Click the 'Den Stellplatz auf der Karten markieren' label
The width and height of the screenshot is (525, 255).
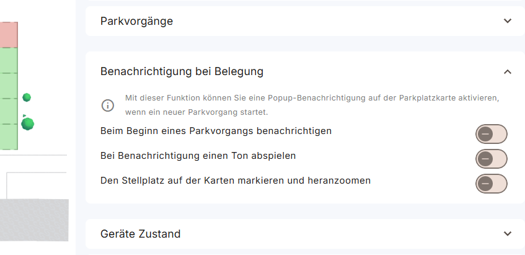(236, 181)
